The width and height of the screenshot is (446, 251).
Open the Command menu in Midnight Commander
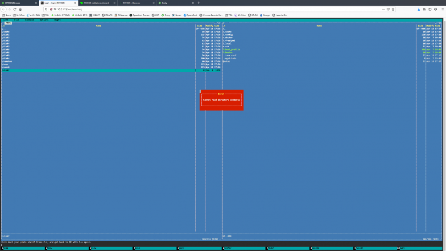29,20
